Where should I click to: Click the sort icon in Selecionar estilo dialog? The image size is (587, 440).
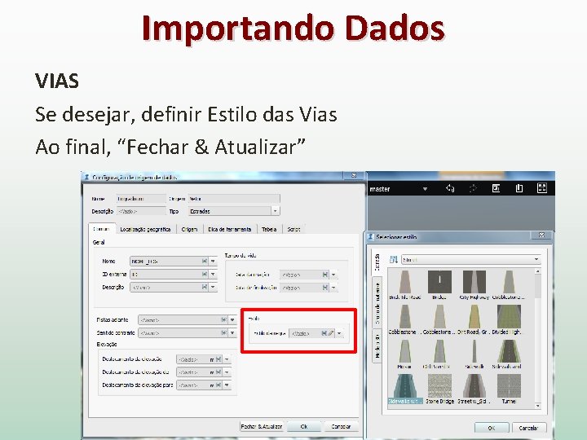pyautogui.click(x=394, y=259)
